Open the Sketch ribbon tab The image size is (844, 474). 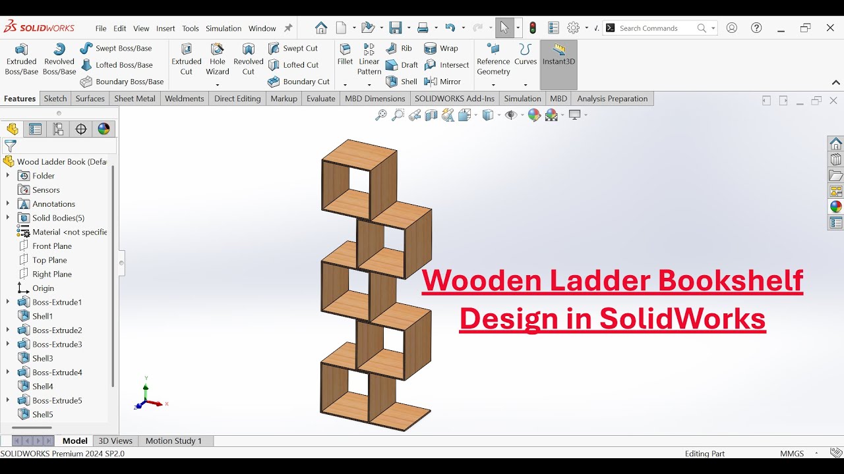55,99
